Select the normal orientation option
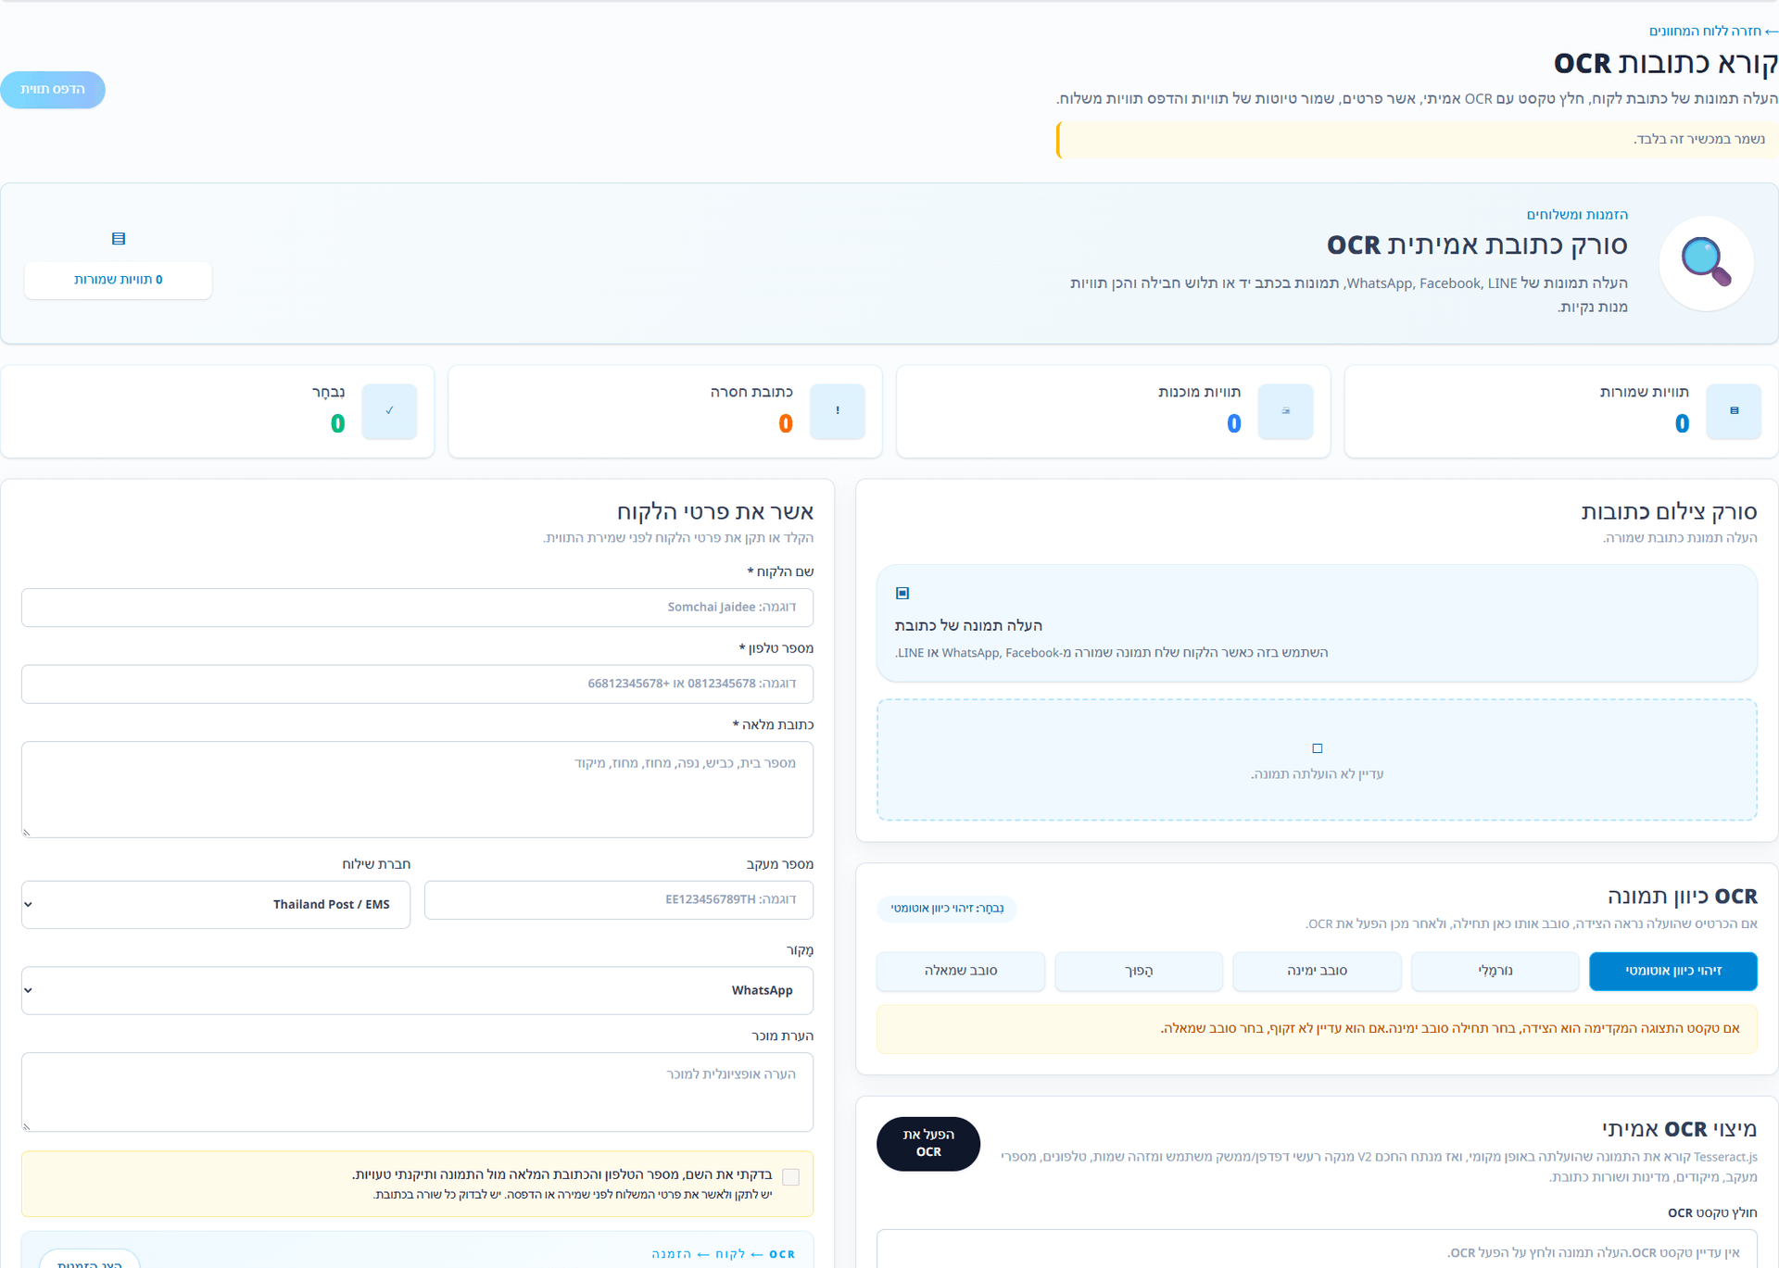Image resolution: width=1779 pixels, height=1268 pixels. tap(1495, 971)
